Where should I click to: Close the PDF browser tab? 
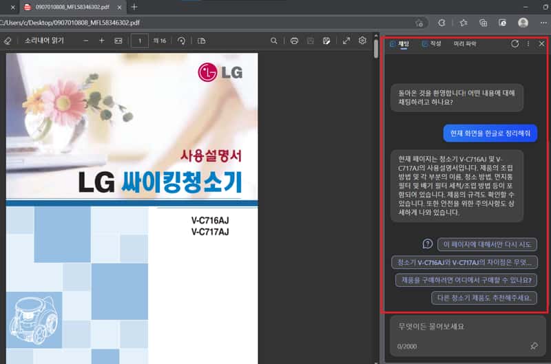[119, 7]
